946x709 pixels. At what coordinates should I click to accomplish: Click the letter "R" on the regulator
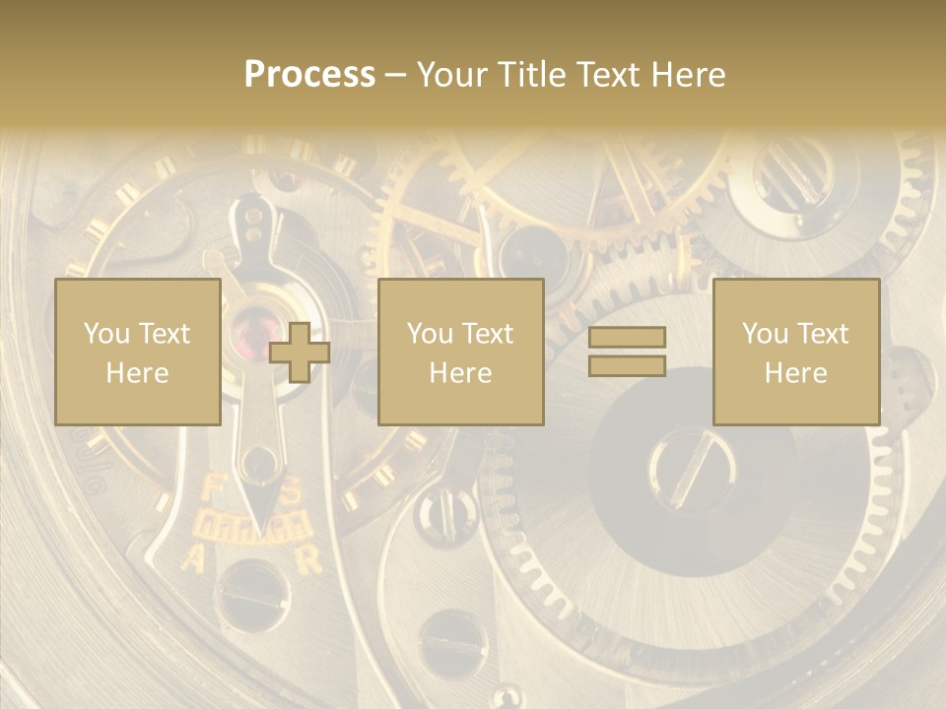[309, 562]
